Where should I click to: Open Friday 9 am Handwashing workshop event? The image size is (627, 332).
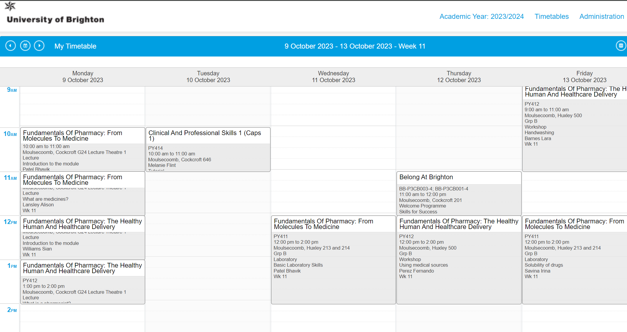click(575, 129)
